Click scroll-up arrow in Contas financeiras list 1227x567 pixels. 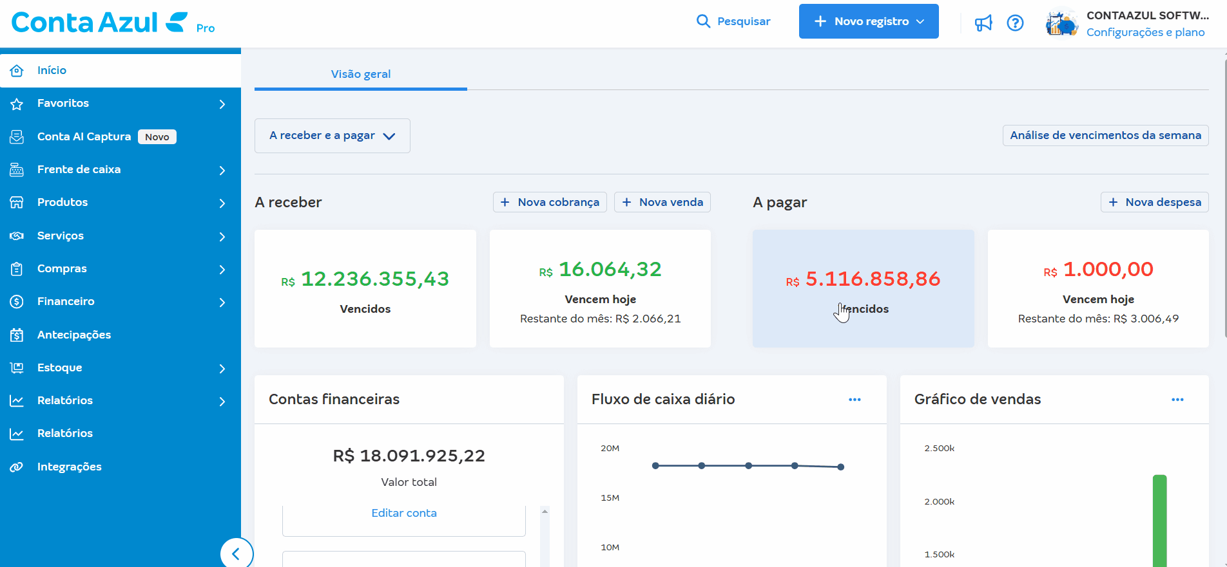(x=545, y=512)
